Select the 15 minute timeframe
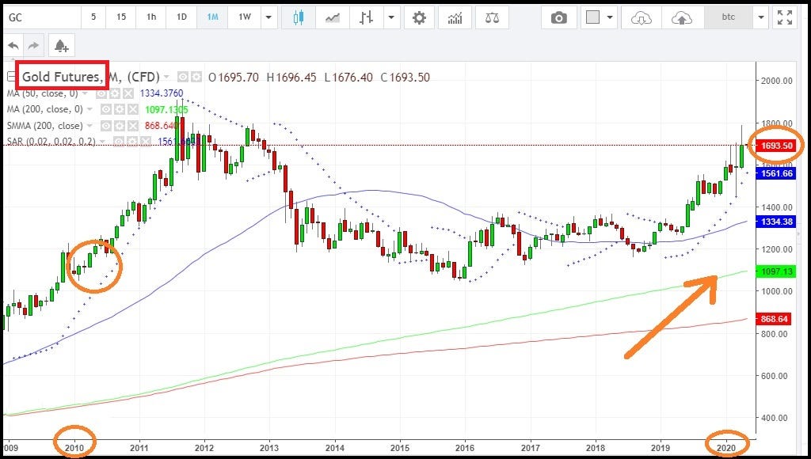The image size is (811, 459). (121, 17)
